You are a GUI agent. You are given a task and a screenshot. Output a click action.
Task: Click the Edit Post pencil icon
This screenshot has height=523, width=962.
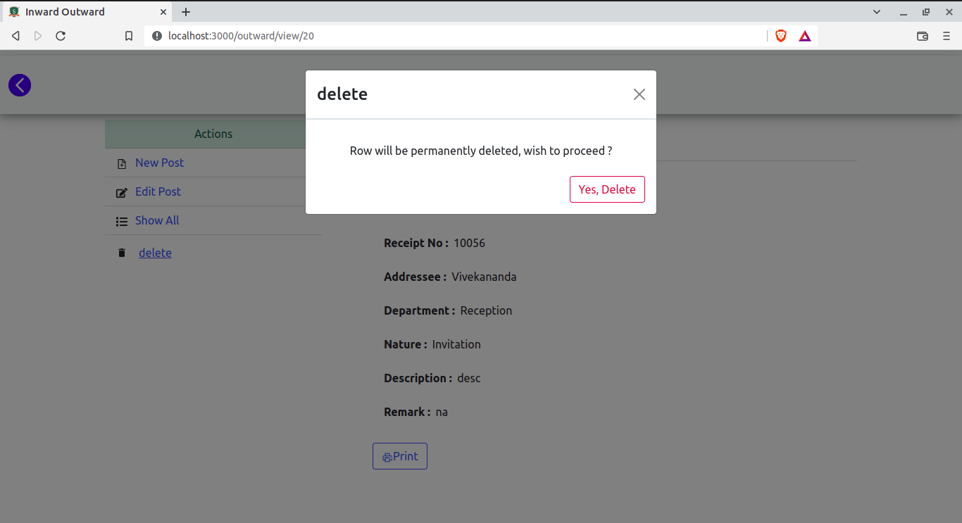click(122, 192)
